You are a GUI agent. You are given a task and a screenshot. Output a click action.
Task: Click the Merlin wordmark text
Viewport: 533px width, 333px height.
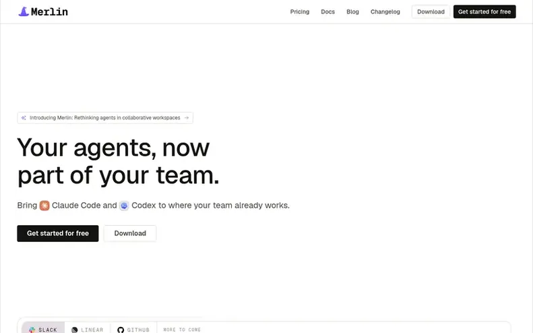point(49,12)
